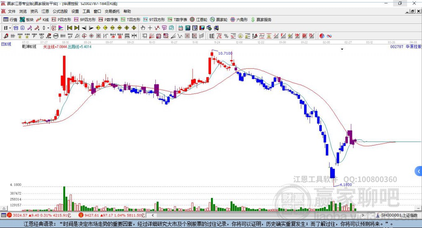The image size is (422, 228).
Task: Open 9T四方形 tool
Action: click(154, 20)
